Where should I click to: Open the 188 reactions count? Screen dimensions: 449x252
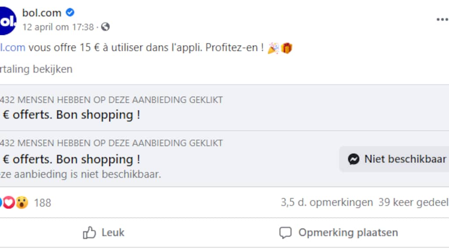(42, 203)
